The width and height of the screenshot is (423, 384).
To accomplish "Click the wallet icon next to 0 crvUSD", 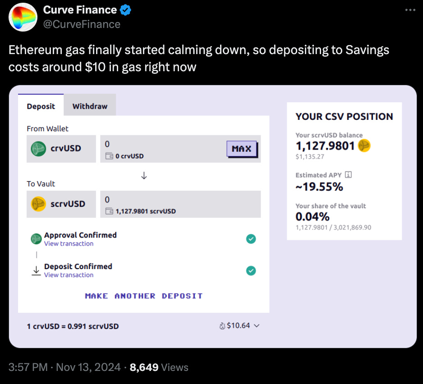I will pyautogui.click(x=109, y=156).
